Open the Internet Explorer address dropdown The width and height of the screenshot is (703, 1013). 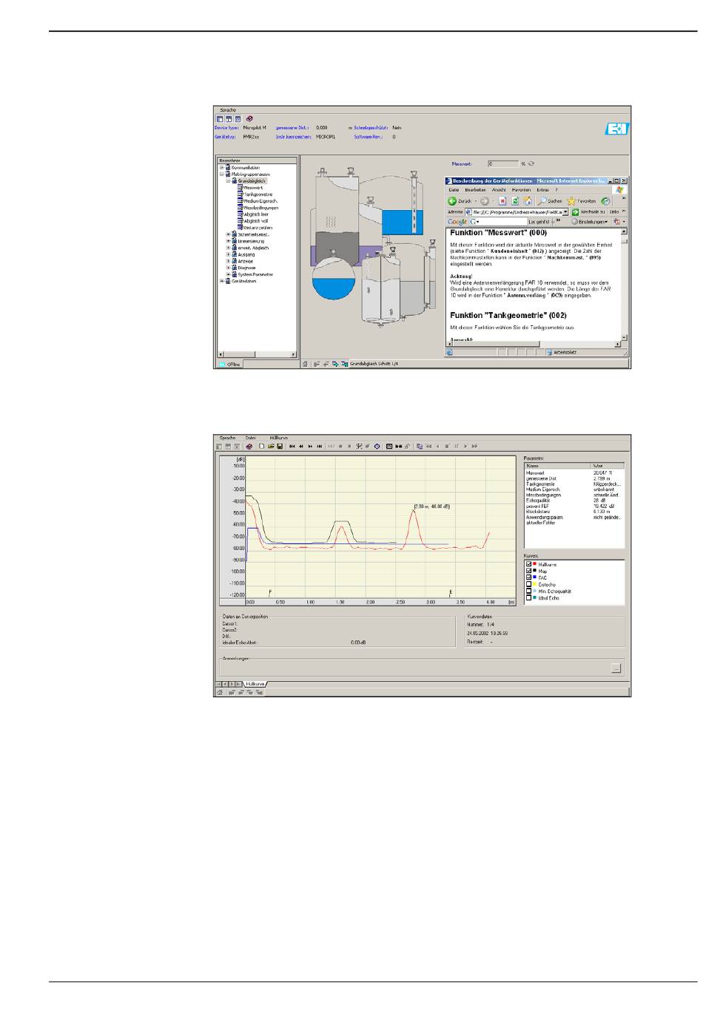[x=565, y=211]
